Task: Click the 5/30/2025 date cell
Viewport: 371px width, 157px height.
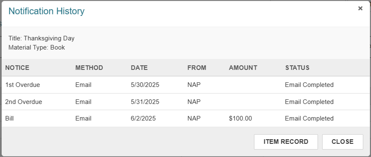Action: [x=145, y=85]
